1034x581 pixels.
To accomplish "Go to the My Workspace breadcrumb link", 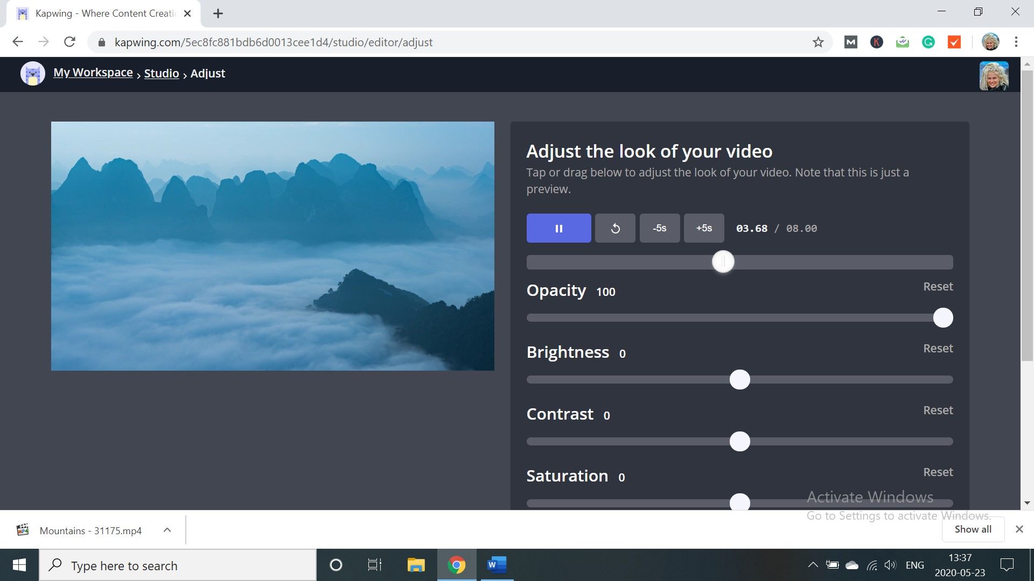I will pyautogui.click(x=93, y=73).
